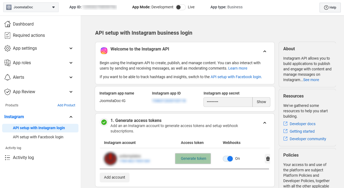
Task: Click Show to reveal app secret
Action: pyautogui.click(x=261, y=102)
